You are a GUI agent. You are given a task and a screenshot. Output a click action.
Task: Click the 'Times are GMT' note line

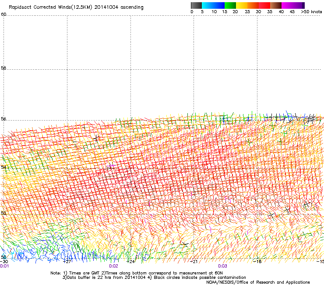tap(137, 273)
